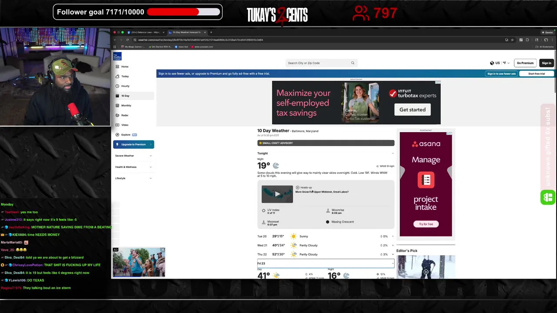
Task: Open the Video section in sidebar
Action: click(133, 125)
